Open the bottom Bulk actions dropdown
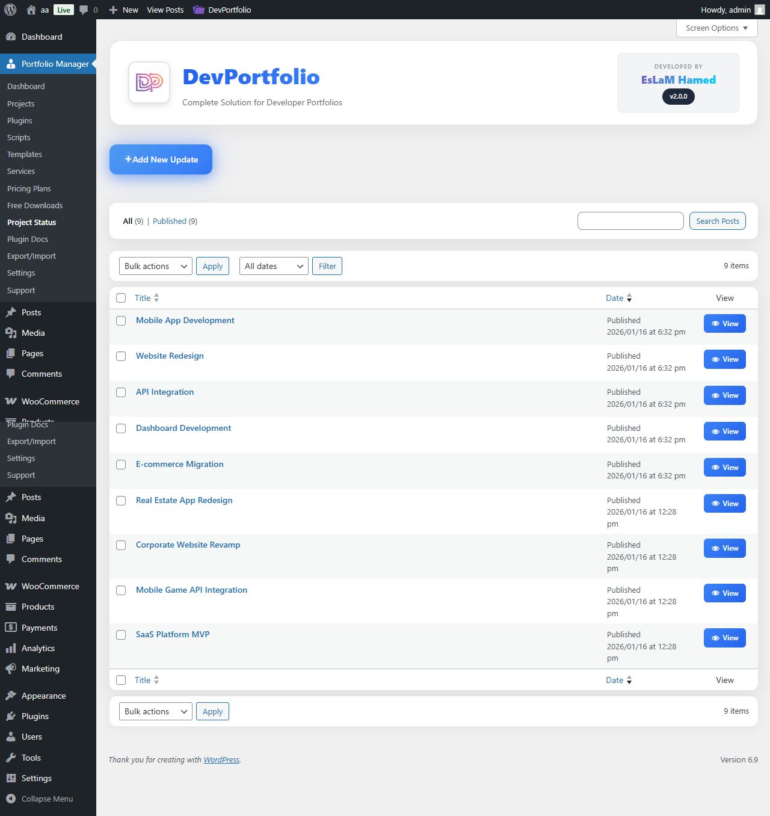 [x=156, y=711]
